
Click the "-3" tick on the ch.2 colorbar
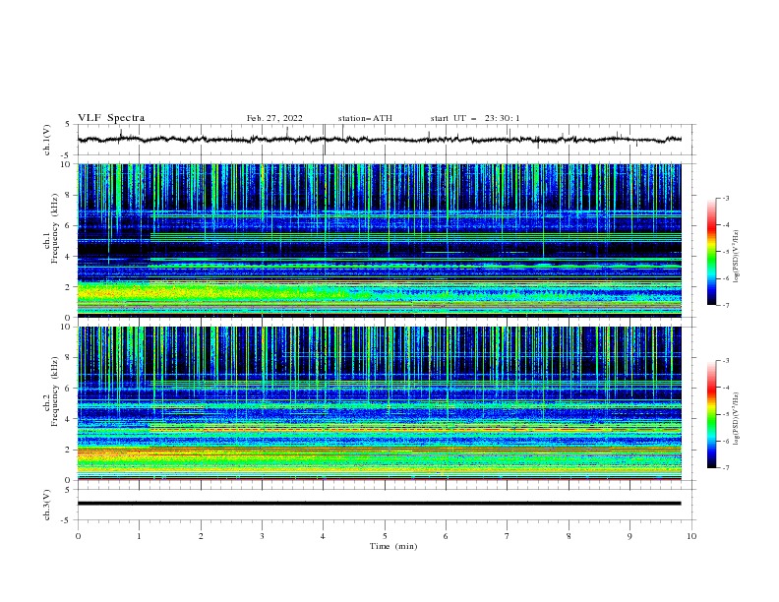tap(726, 361)
